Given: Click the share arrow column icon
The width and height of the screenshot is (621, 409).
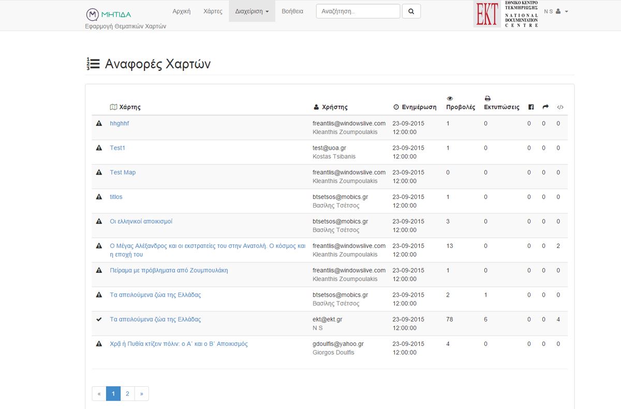Looking at the screenshot, I should (x=545, y=107).
